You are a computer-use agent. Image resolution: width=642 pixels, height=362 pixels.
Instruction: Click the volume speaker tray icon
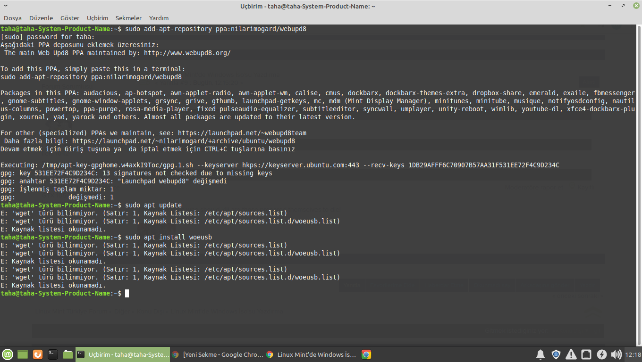[616, 354]
